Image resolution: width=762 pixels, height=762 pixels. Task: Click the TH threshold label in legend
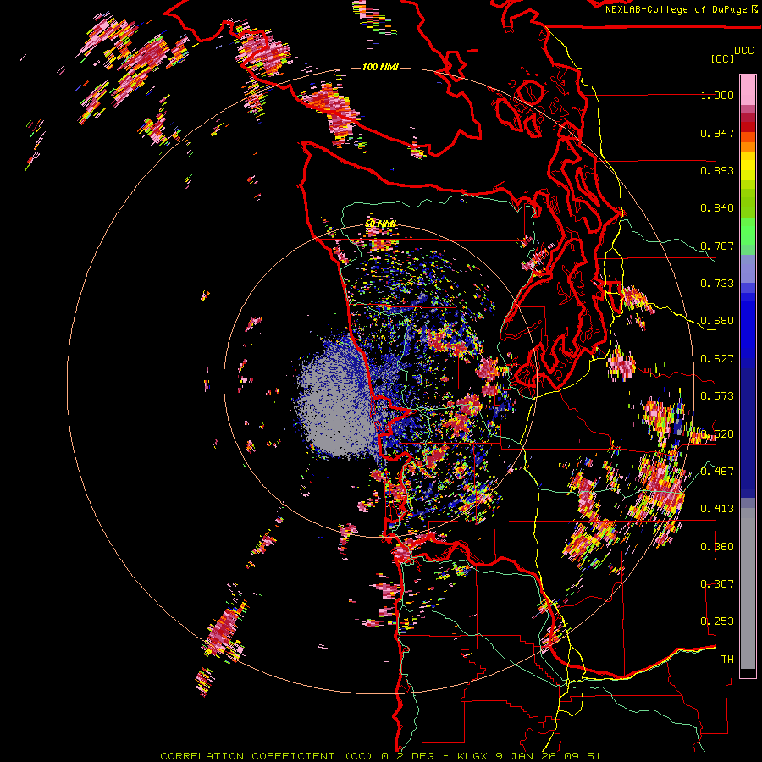726,659
